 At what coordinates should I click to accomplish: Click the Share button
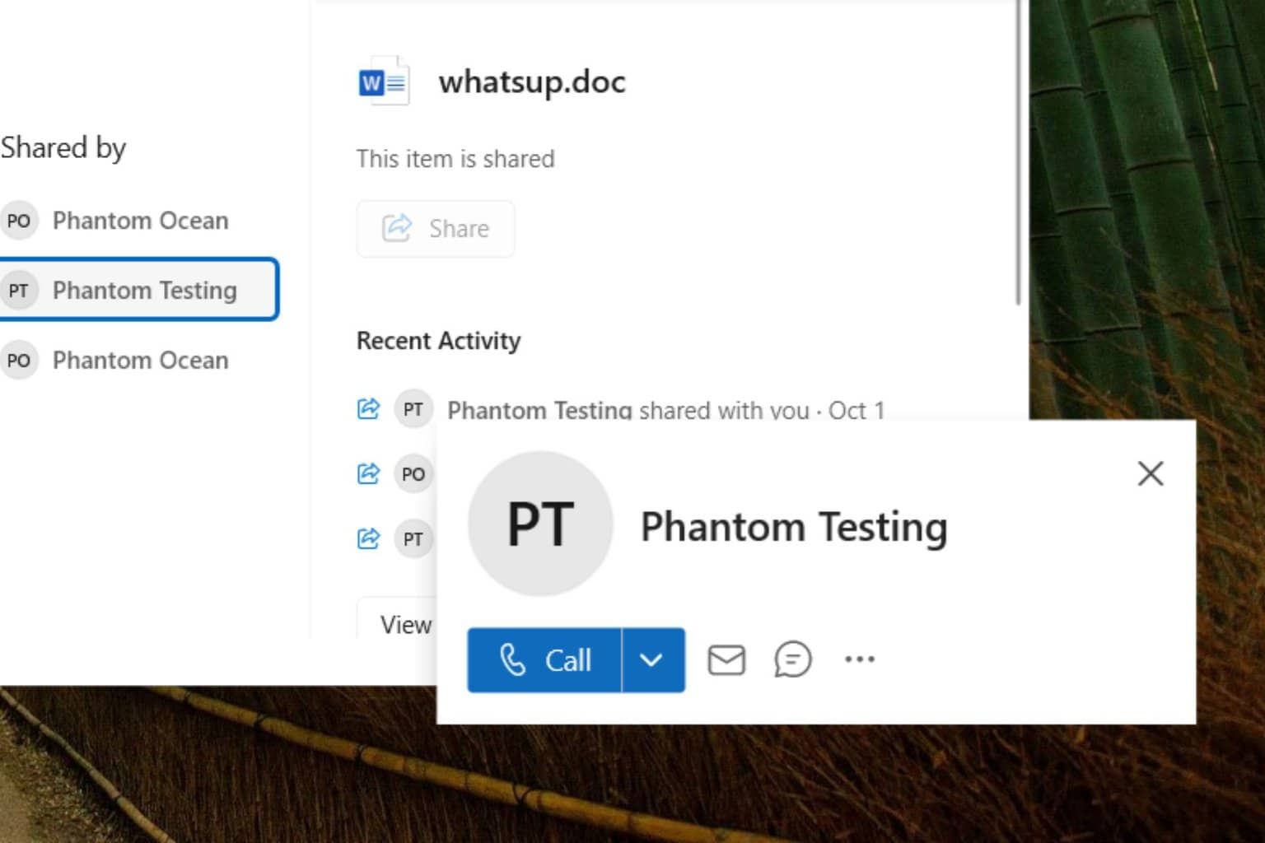pos(436,228)
